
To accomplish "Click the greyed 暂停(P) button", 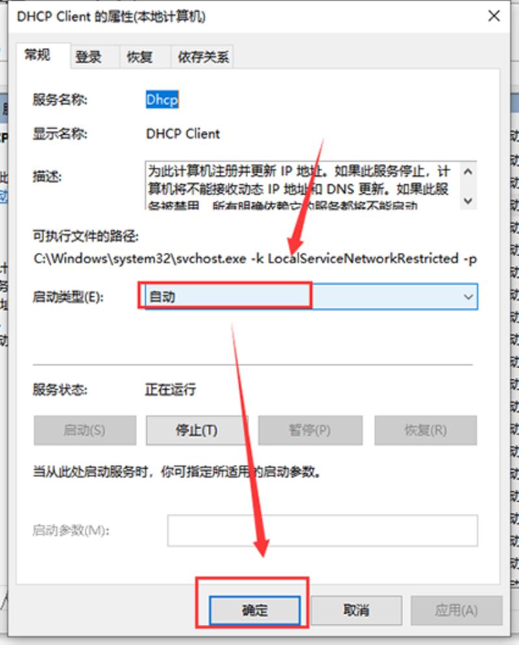I will coord(310,430).
